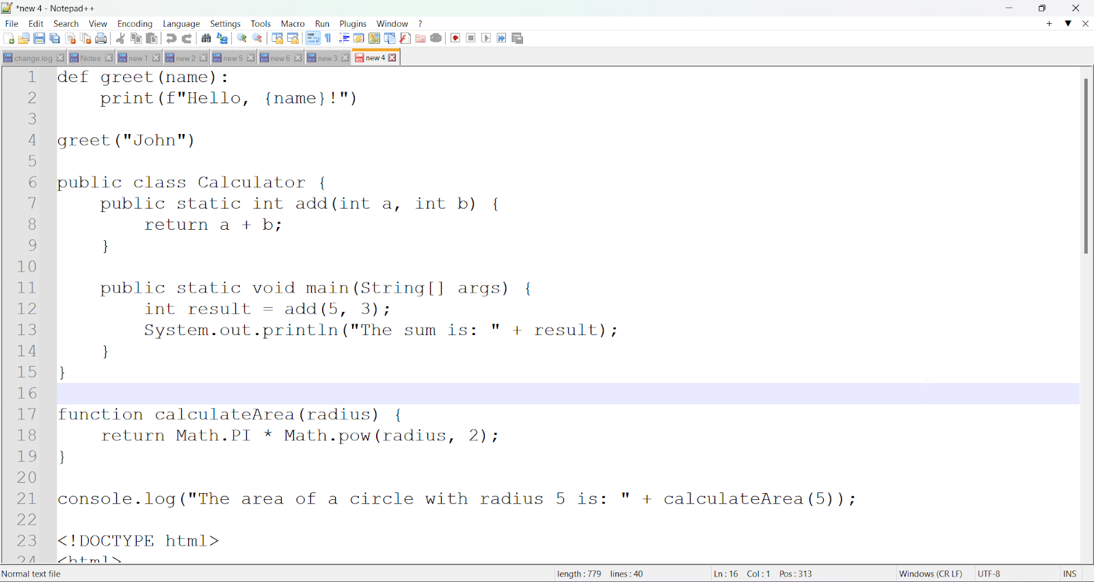This screenshot has height=582, width=1094.
Task: Zoom in on the editor text
Action: pos(242,38)
